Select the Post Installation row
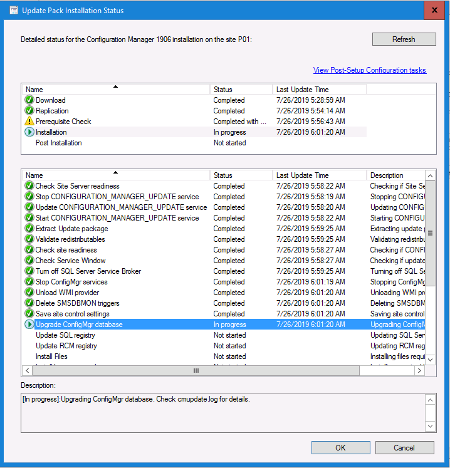Viewport: 450px width, 468px height. [194, 143]
